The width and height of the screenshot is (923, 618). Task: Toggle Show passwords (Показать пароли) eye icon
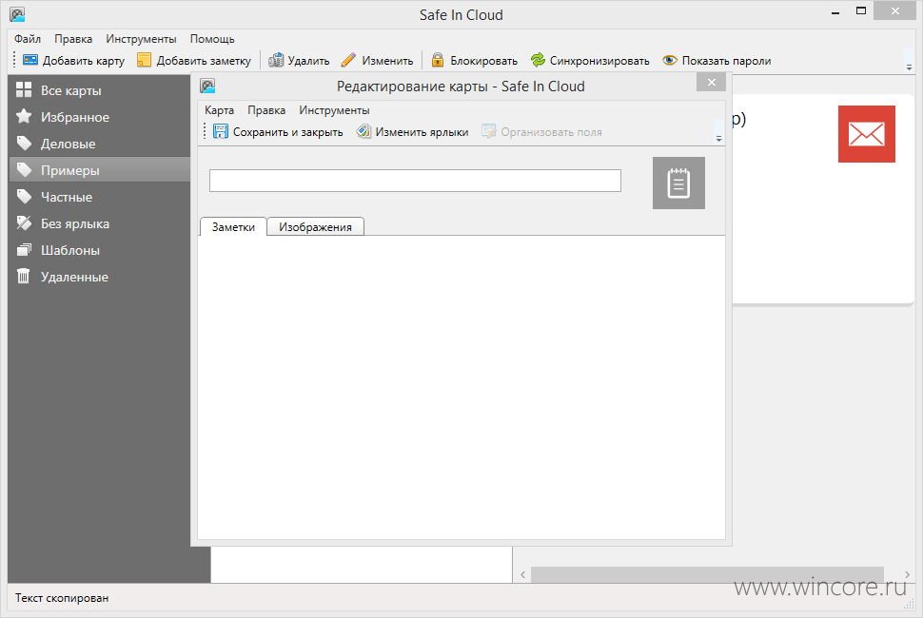669,60
